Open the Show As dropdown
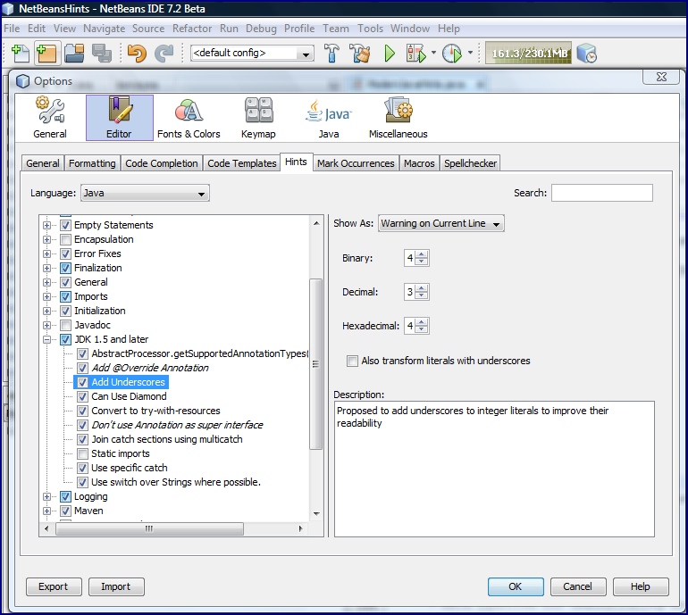688x615 pixels. [441, 223]
